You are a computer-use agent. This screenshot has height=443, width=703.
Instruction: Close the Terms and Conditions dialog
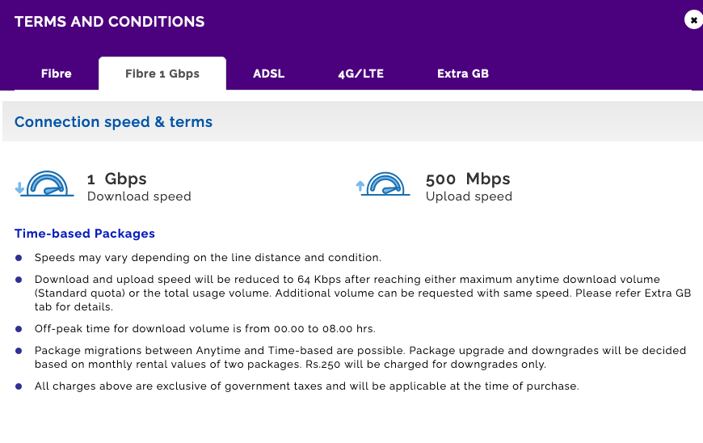tap(693, 19)
